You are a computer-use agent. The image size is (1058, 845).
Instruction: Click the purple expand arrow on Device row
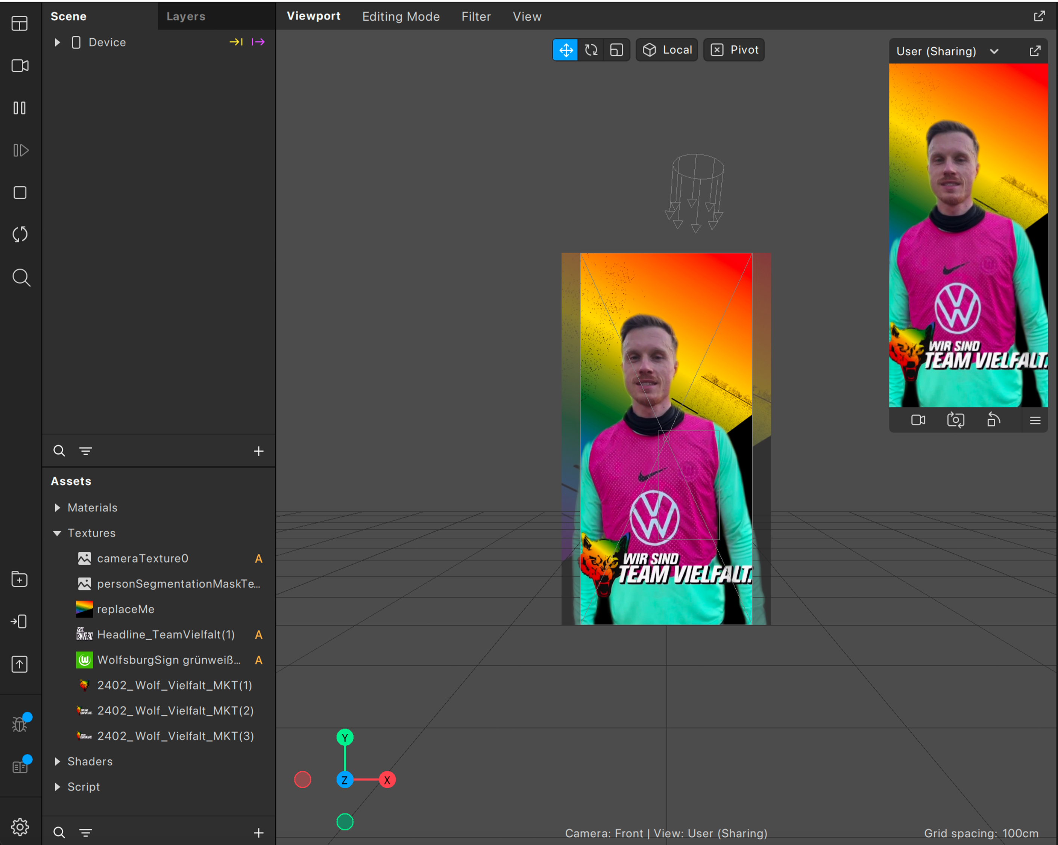tap(258, 42)
